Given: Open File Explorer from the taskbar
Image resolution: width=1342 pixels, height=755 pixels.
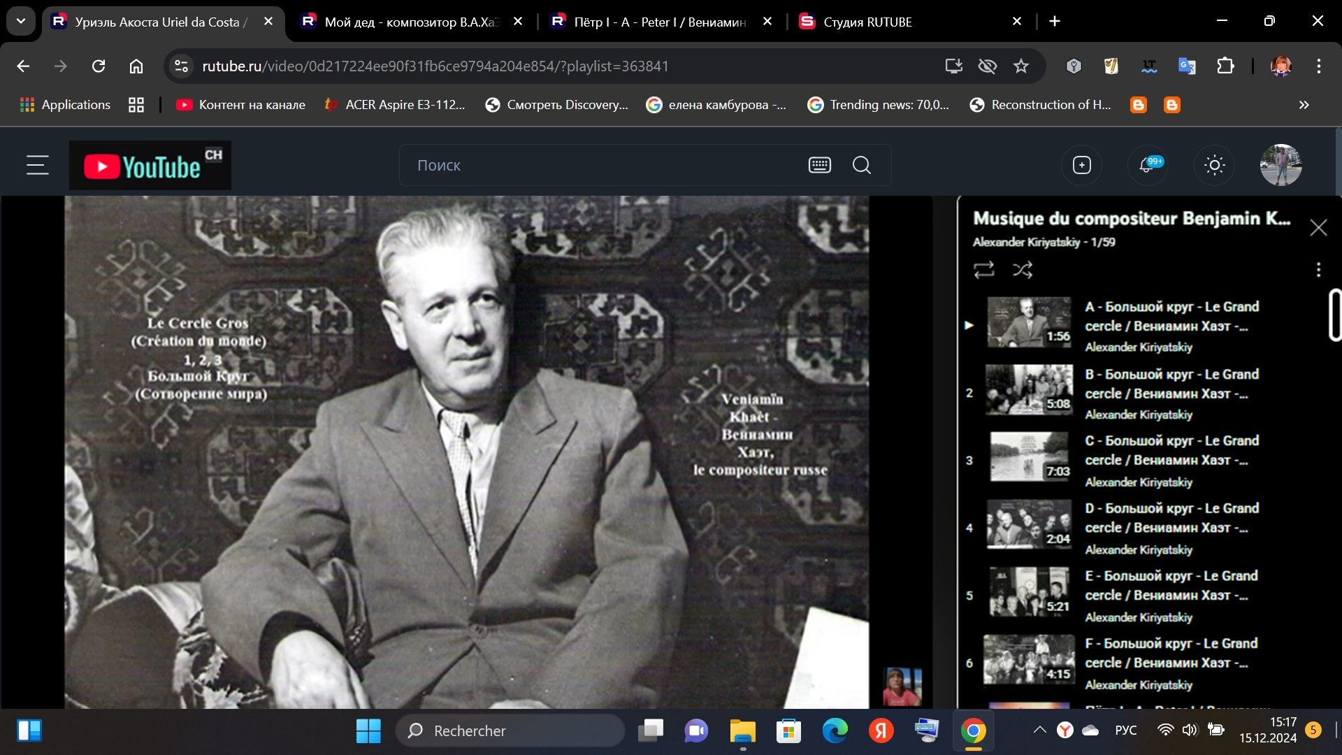Looking at the screenshot, I should pos(742,731).
